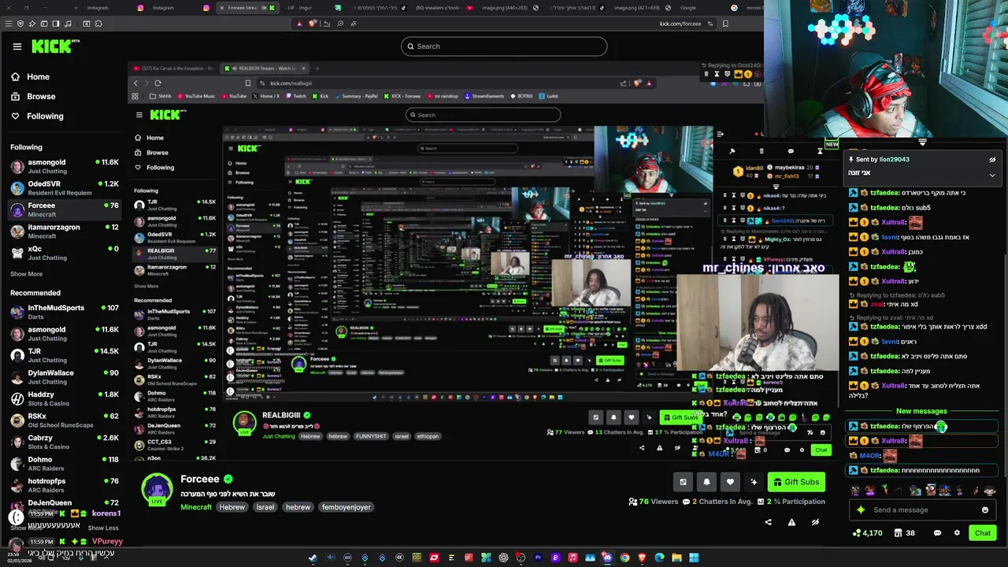This screenshot has height=567, width=1008.
Task: Open the emoji picker in the chat input
Action: point(985,510)
